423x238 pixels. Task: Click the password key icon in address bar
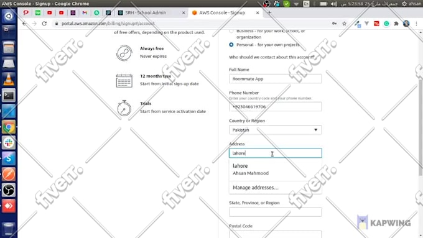click(334, 24)
